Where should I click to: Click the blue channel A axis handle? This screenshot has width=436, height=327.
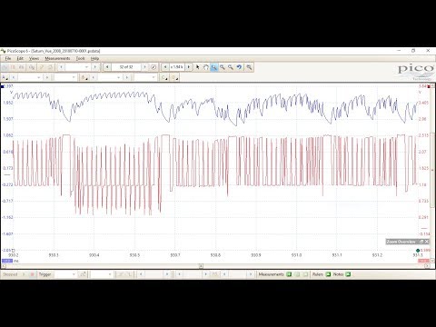3,86
